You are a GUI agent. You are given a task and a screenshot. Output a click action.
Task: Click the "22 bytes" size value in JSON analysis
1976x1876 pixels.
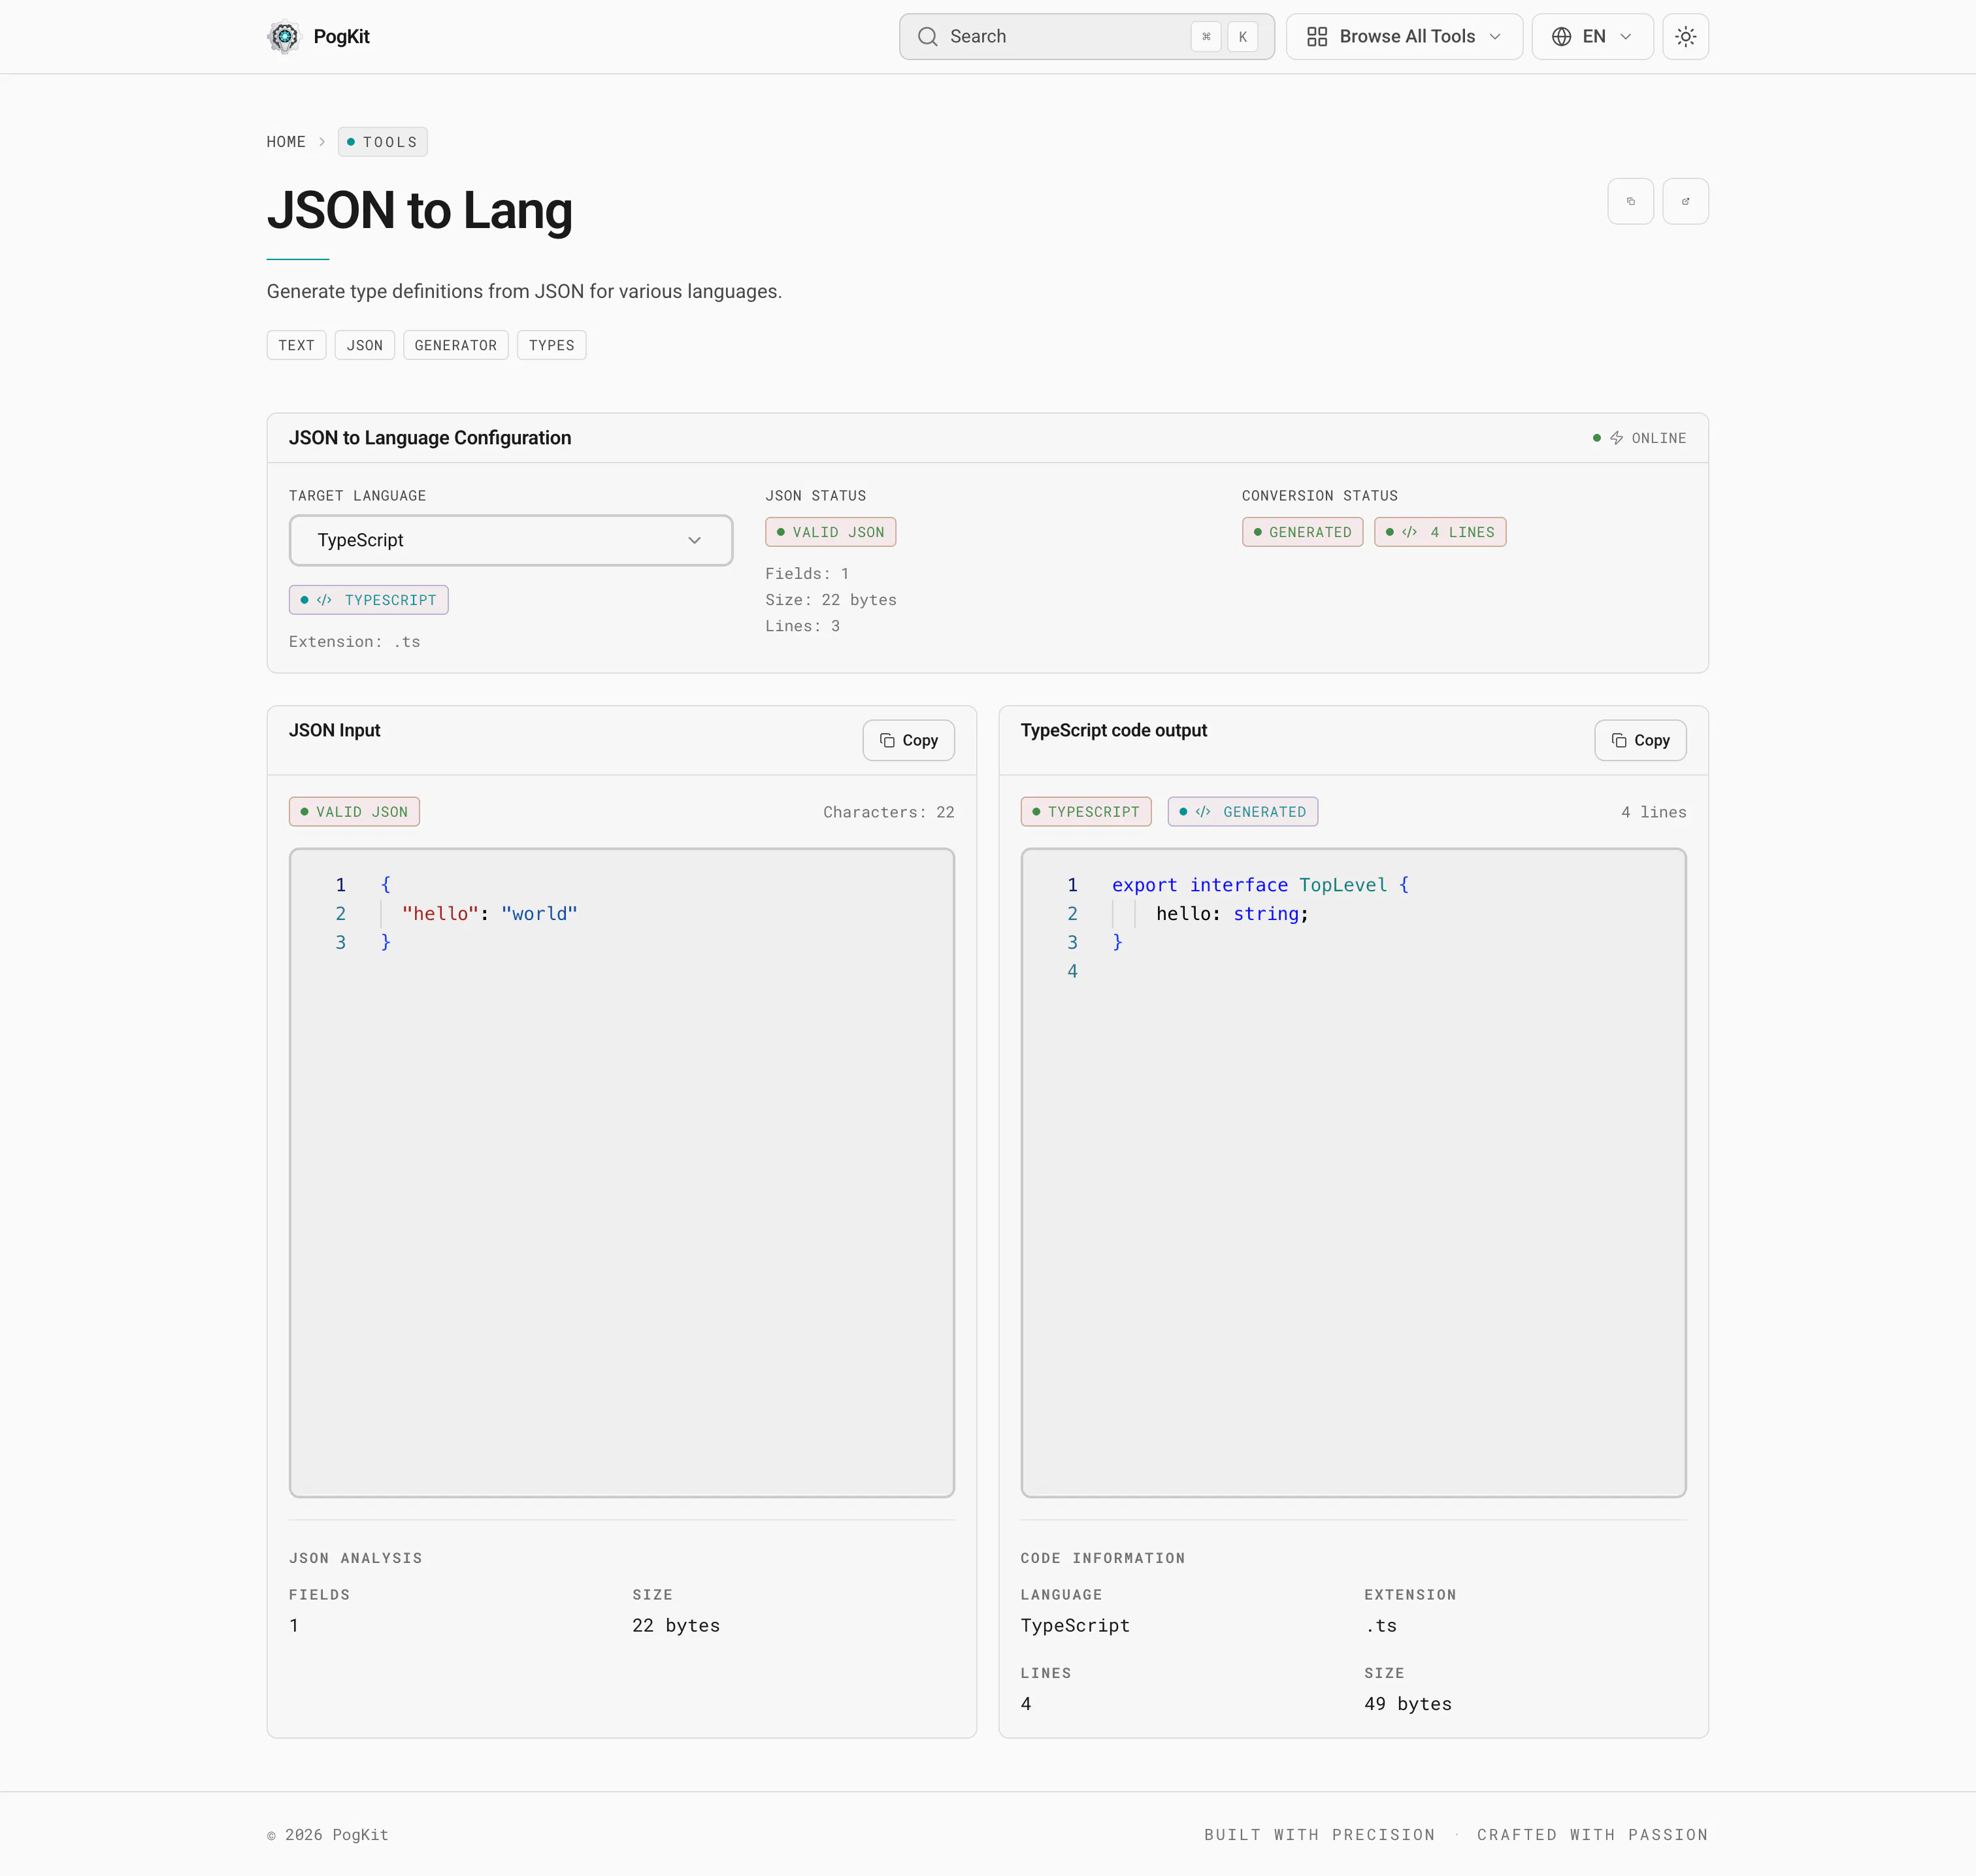coord(675,1625)
